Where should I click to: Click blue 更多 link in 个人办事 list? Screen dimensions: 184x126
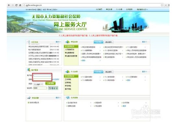coord(129,80)
